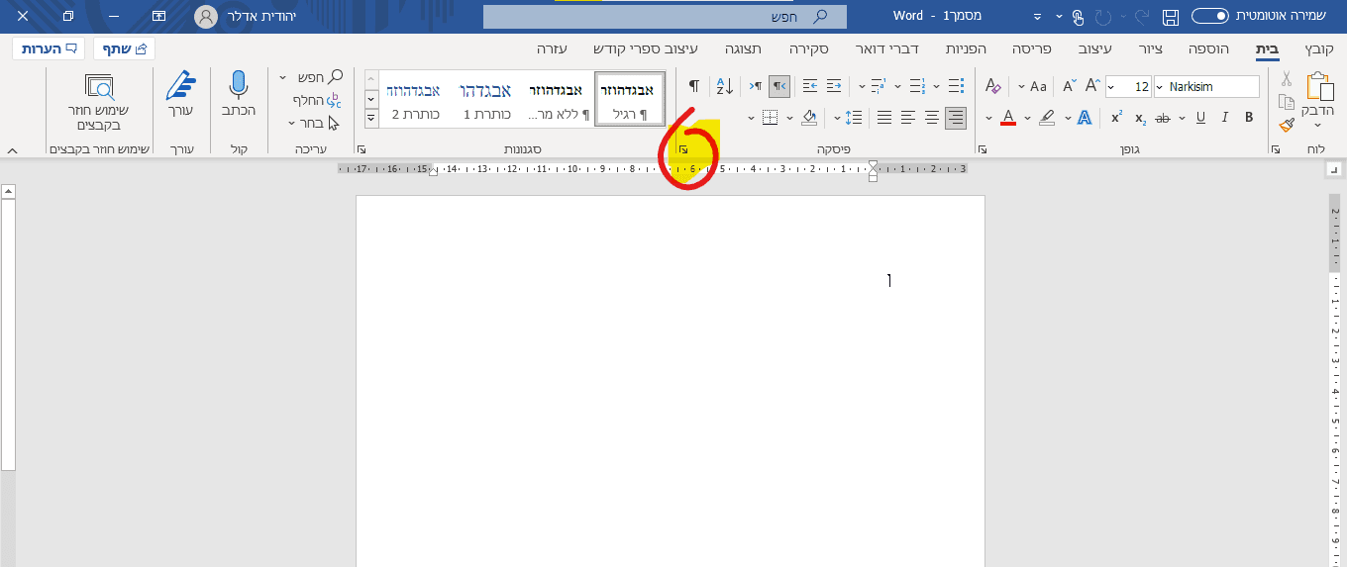Toggle Bold formatting
Image resolution: width=1347 pixels, height=567 pixels.
click(1248, 118)
